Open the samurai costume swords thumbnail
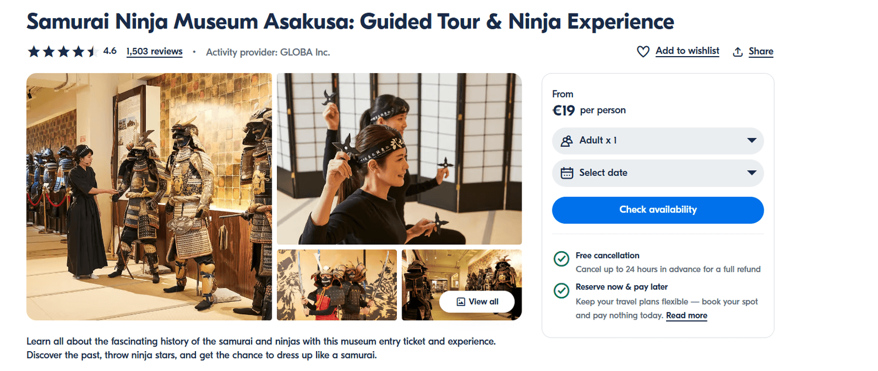Image resolution: width=878 pixels, height=371 pixels. click(337, 285)
